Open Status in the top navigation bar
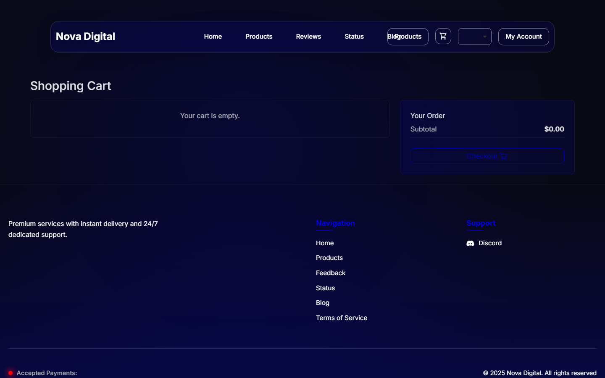 (x=354, y=37)
